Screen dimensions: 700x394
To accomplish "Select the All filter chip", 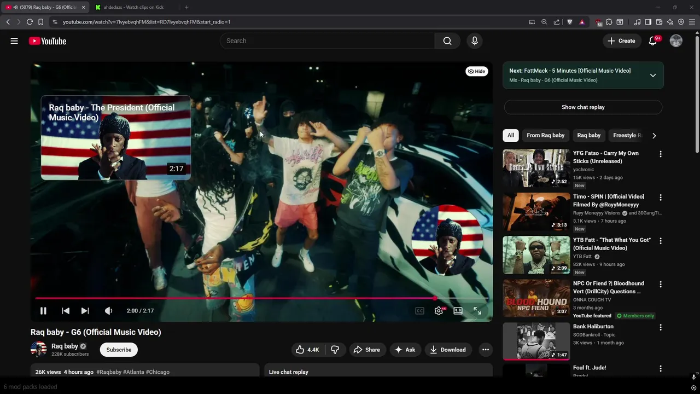I will point(511,135).
